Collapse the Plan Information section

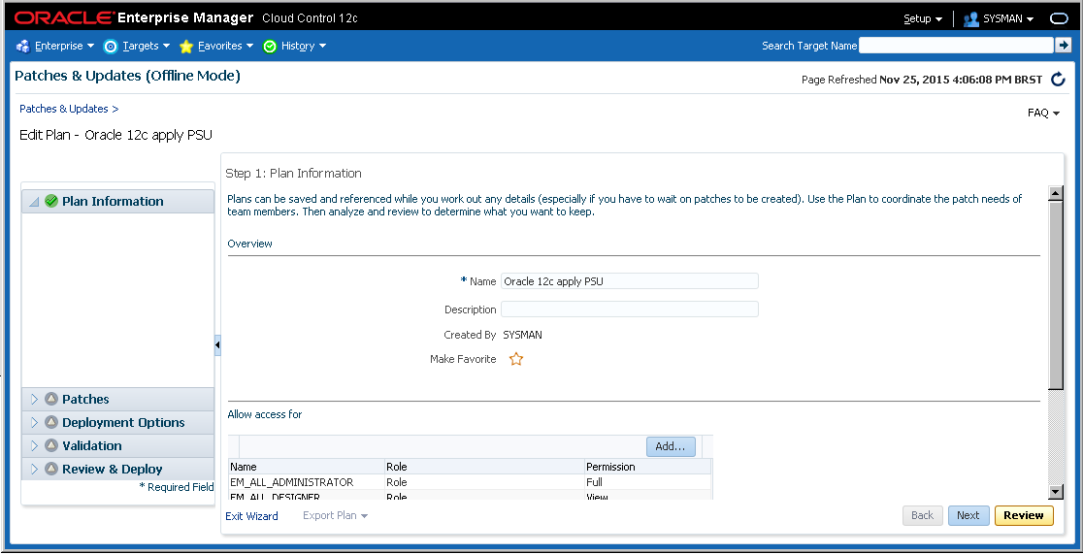coord(34,202)
